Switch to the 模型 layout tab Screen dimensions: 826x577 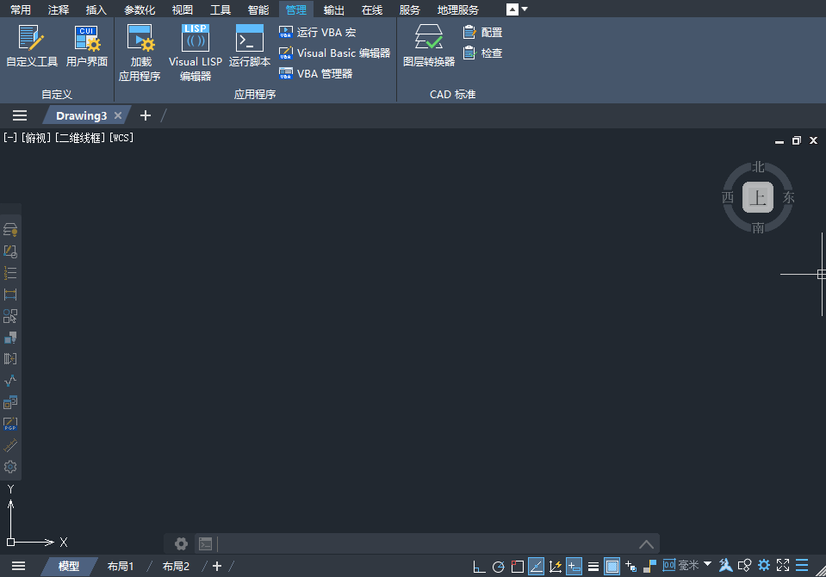tap(69, 567)
